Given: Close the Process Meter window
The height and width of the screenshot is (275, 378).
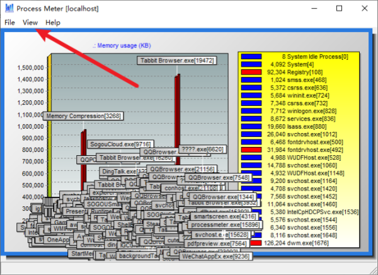Looking at the screenshot, I should [365, 8].
